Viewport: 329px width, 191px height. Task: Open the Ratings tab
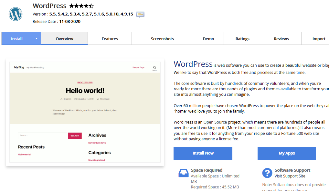point(242,39)
